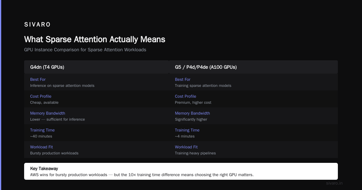The width and height of the screenshot is (362, 190).
Task: Click the SIVARO brand name
Action: pos(37,25)
